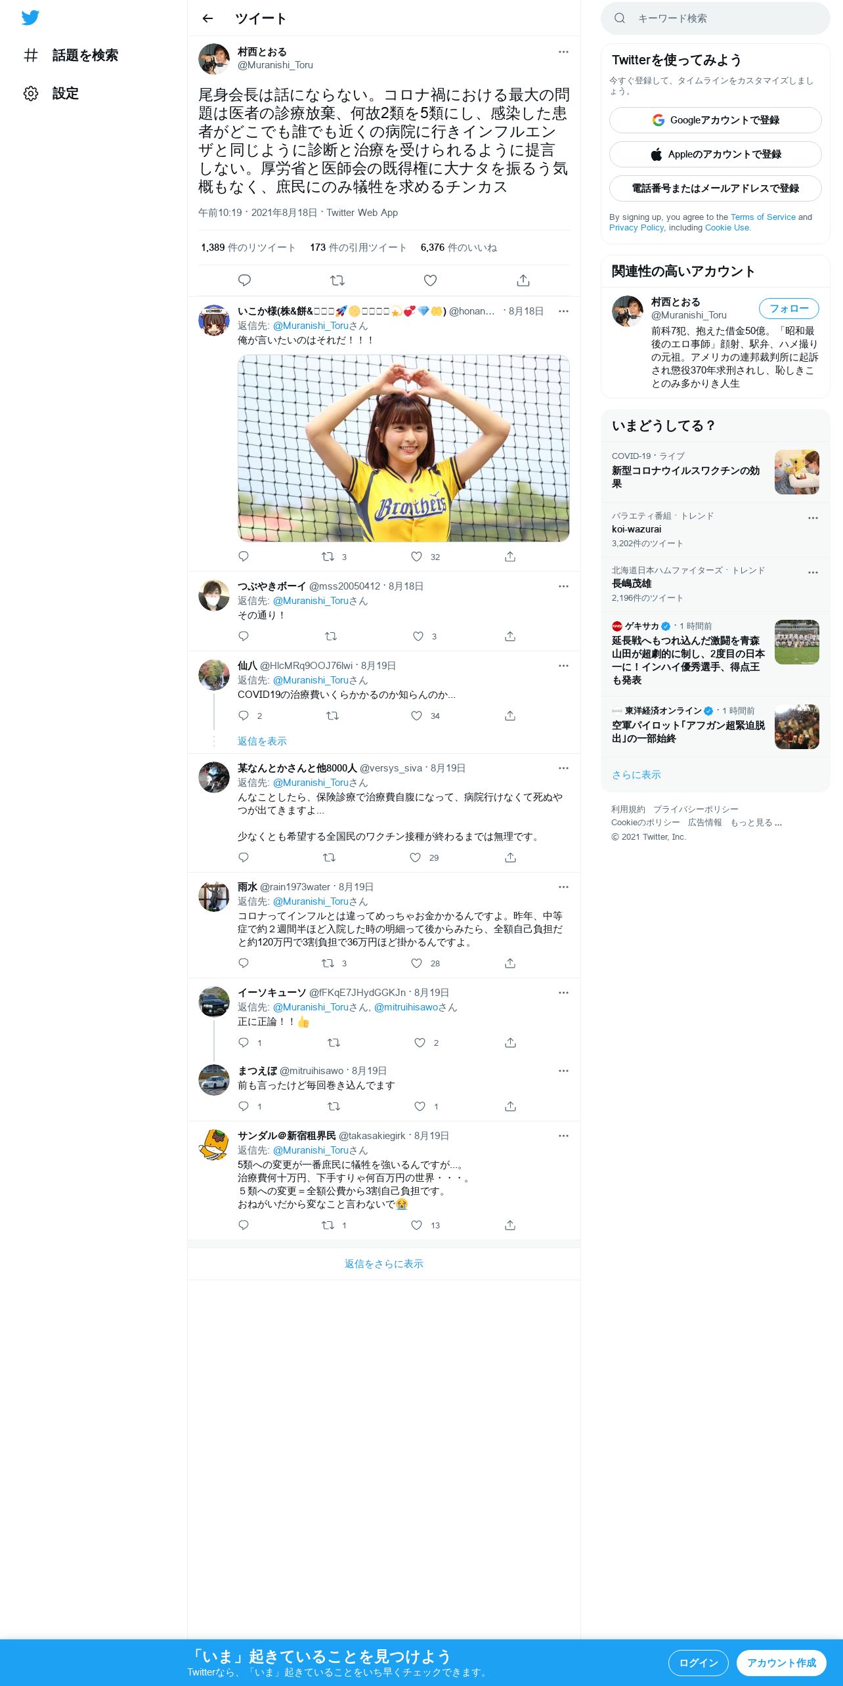Click the Twitter bird logo
The width and height of the screenshot is (843, 1686).
click(30, 18)
